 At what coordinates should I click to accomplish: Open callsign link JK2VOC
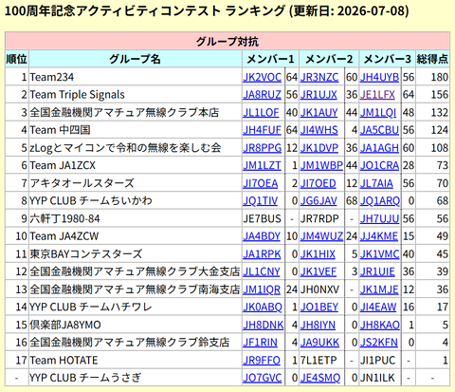(262, 77)
